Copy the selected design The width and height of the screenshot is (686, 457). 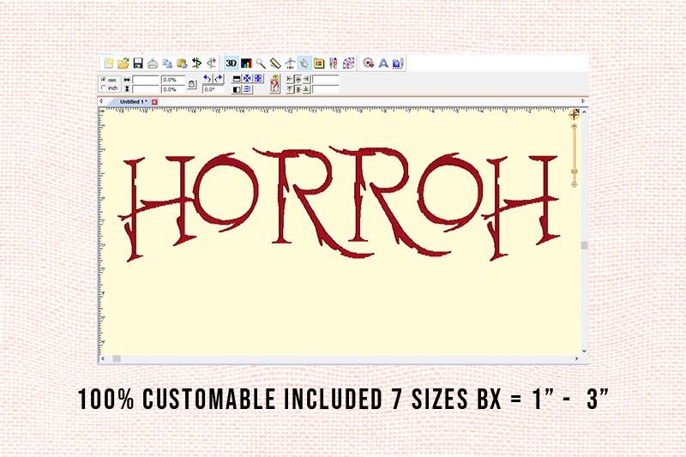click(167, 63)
